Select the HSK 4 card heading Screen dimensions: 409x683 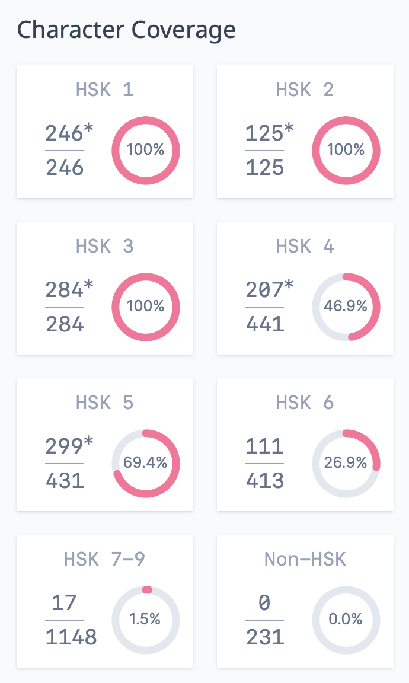pyautogui.click(x=305, y=246)
